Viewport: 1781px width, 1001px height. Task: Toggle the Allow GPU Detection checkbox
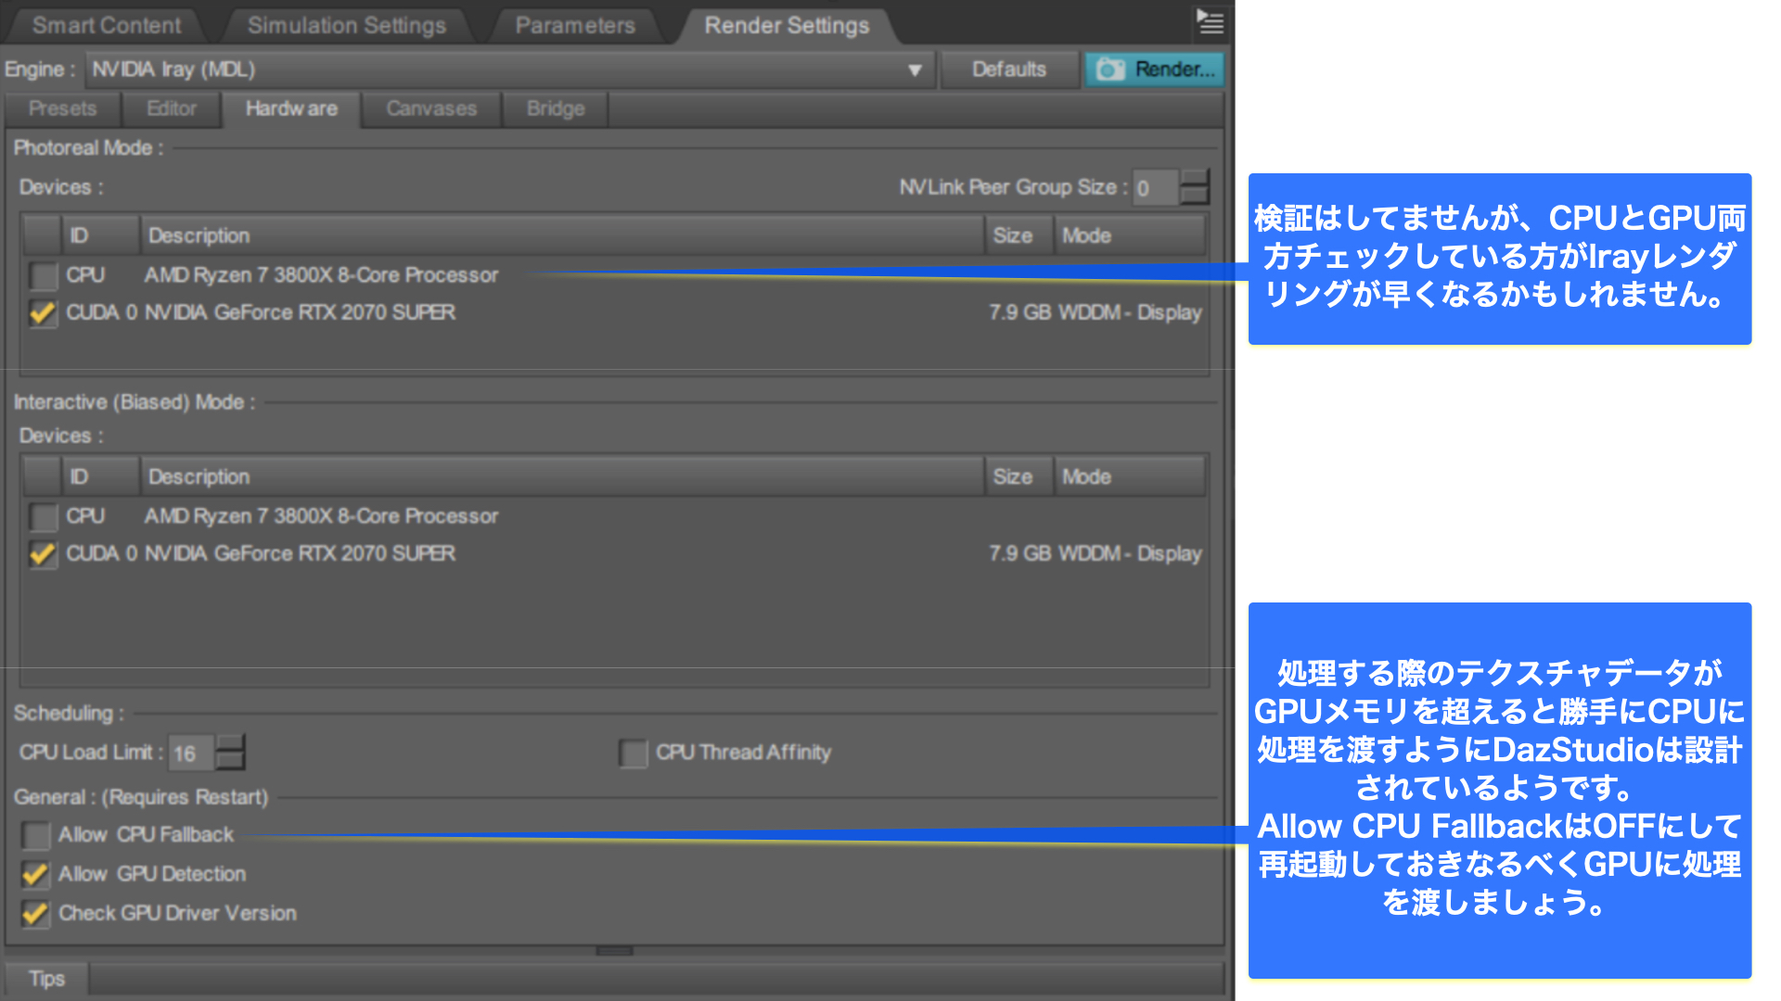[35, 874]
